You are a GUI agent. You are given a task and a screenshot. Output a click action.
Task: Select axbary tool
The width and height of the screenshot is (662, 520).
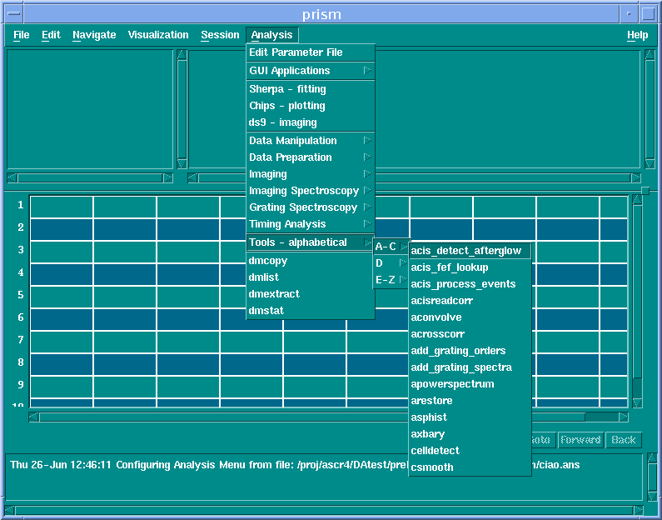(470, 434)
